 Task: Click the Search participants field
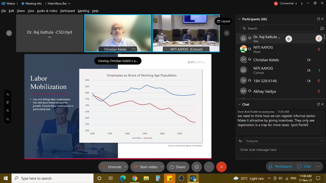coord(278,28)
